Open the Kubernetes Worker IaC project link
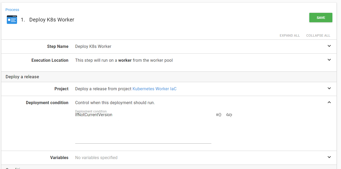 pos(155,89)
